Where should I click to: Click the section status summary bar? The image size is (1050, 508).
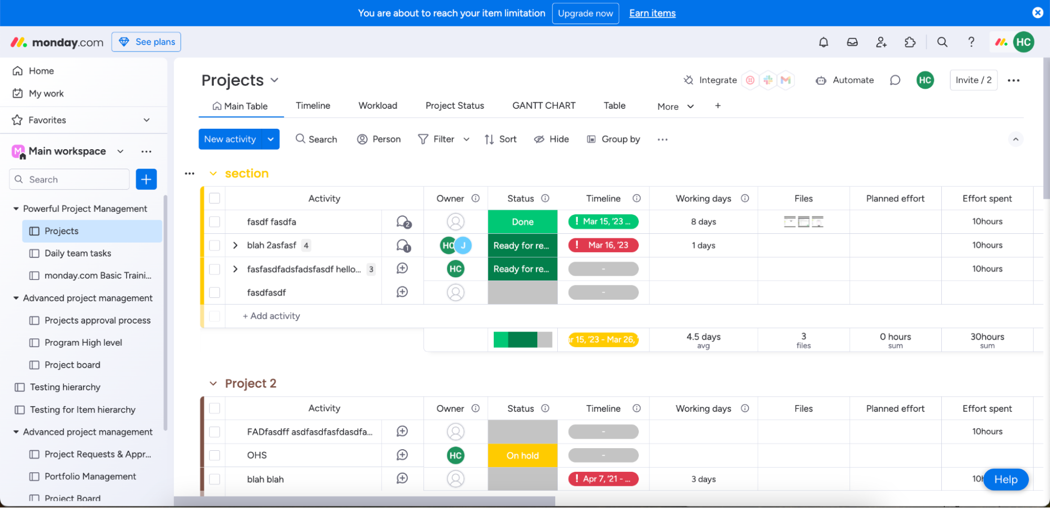coord(523,340)
